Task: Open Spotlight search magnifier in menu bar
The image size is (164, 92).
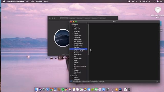Action: click(153, 1)
